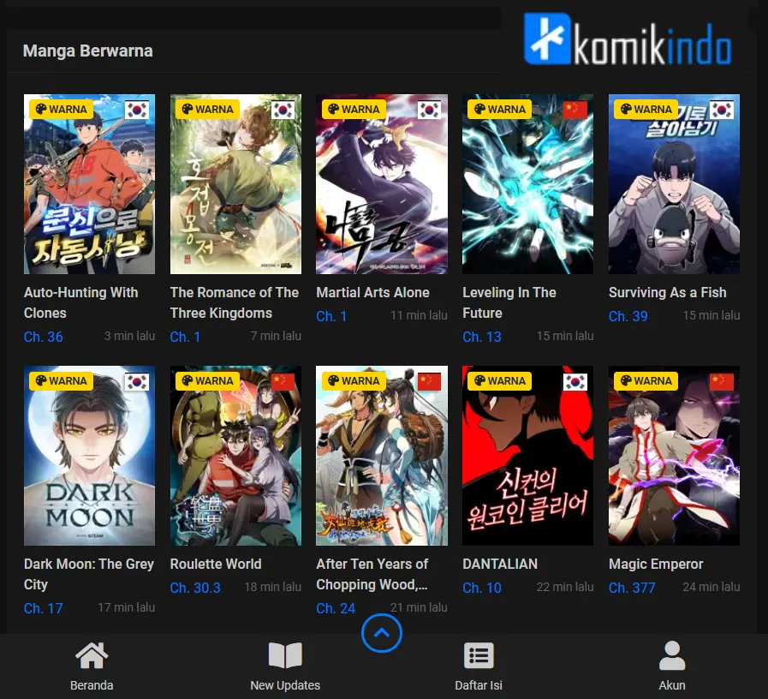768x699 pixels.
Task: Click WARNA badge on Roulette World cover
Action: click(207, 380)
